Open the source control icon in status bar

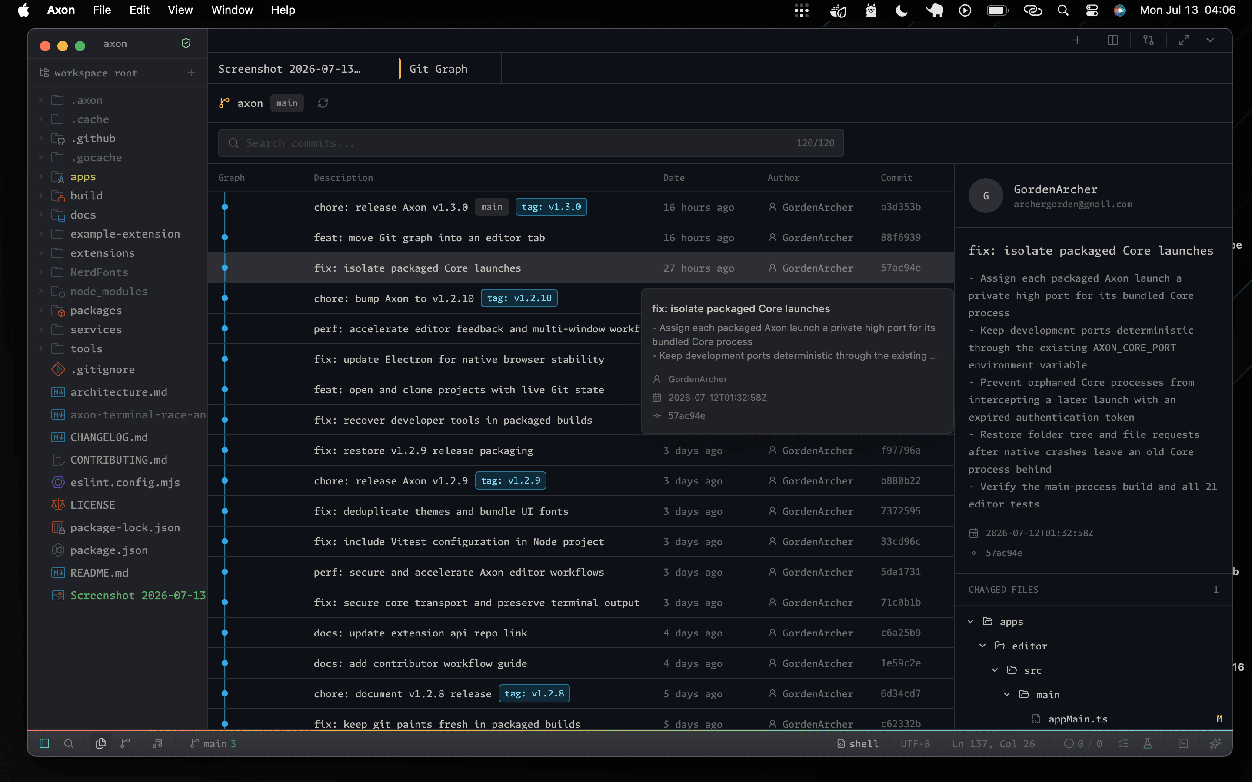125,743
